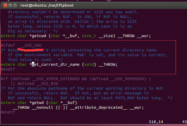The height and width of the screenshot is (126, 187).
Task: Click '__size' parameter in getcwd
Action: click(x=106, y=36)
